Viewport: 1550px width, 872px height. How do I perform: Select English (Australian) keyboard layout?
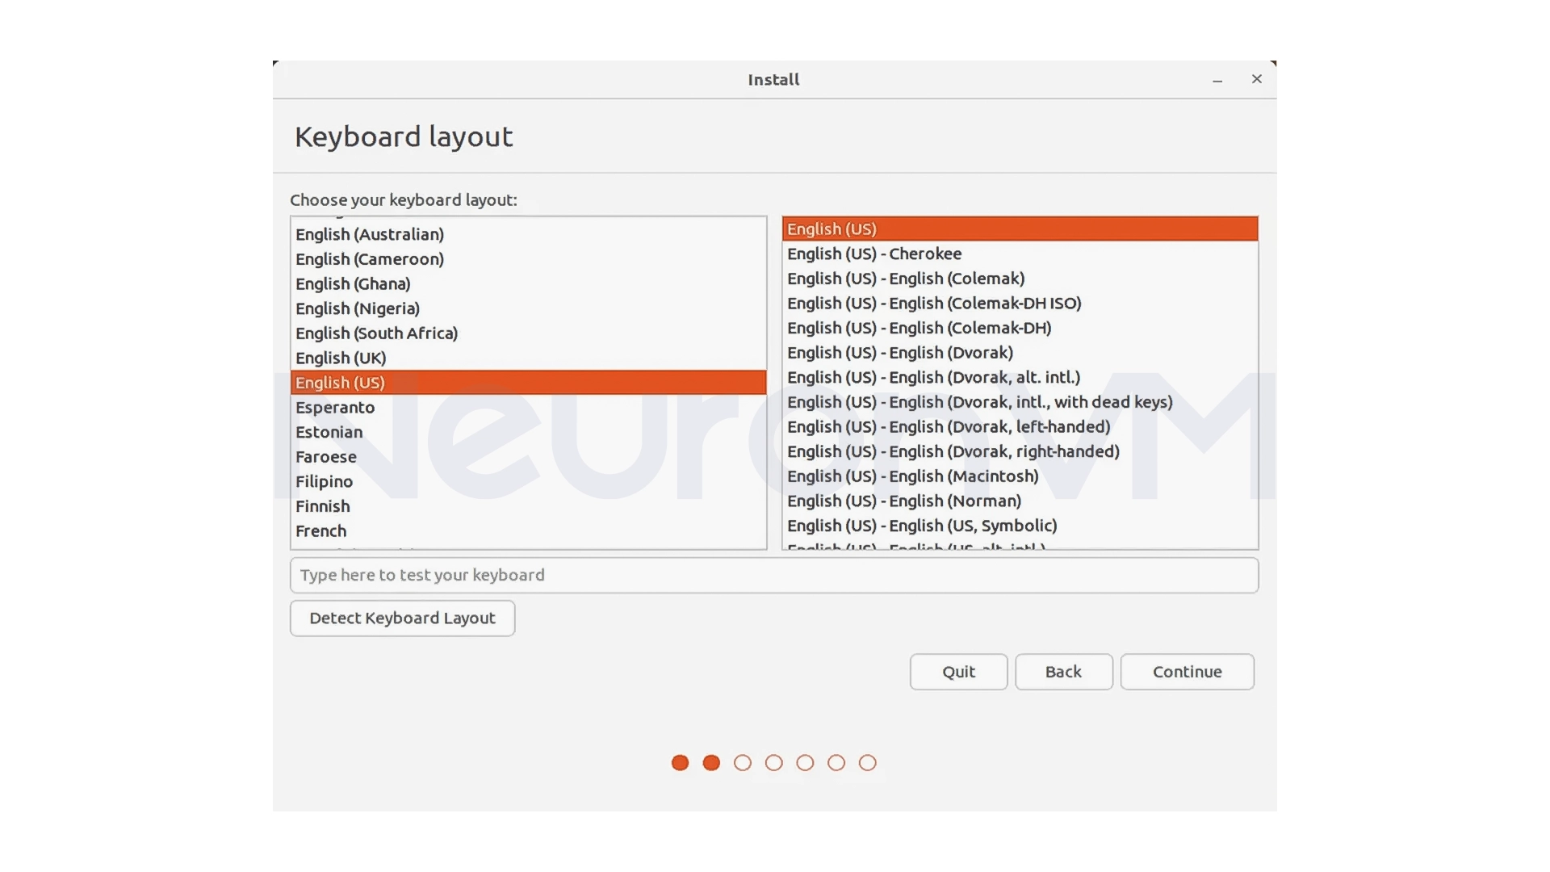pyautogui.click(x=370, y=234)
